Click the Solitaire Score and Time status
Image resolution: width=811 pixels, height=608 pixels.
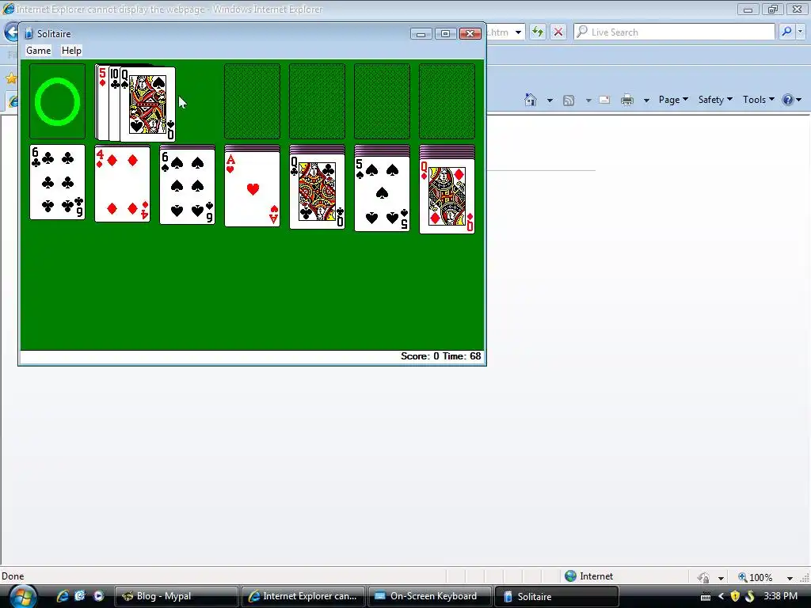440,356
